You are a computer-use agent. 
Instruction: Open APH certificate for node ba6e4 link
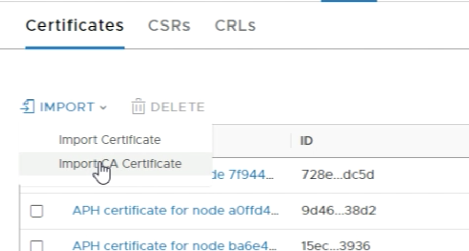(175, 245)
